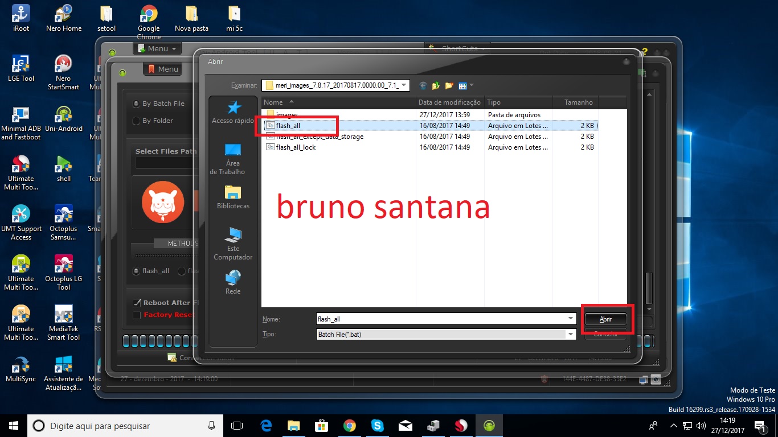The width and height of the screenshot is (778, 437).
Task: Enable the Factory Reset checkbox
Action: click(137, 315)
